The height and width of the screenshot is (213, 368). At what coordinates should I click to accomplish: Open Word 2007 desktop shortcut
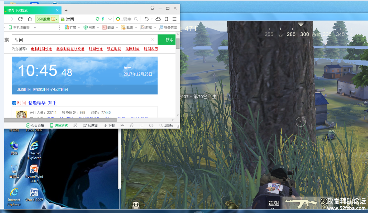[x=34, y=194]
